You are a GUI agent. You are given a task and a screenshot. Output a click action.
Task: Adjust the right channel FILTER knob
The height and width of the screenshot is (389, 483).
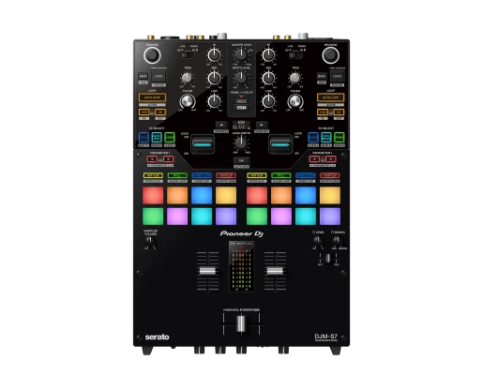295,101
